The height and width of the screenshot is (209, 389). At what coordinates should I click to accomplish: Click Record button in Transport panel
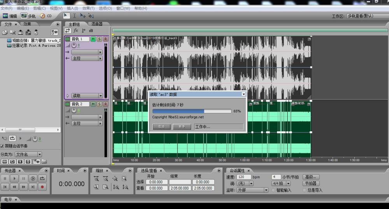42,187
